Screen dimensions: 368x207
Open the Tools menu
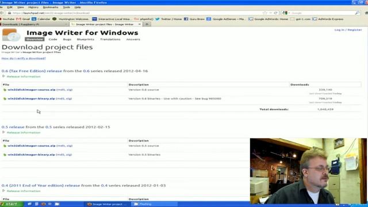point(67,7)
